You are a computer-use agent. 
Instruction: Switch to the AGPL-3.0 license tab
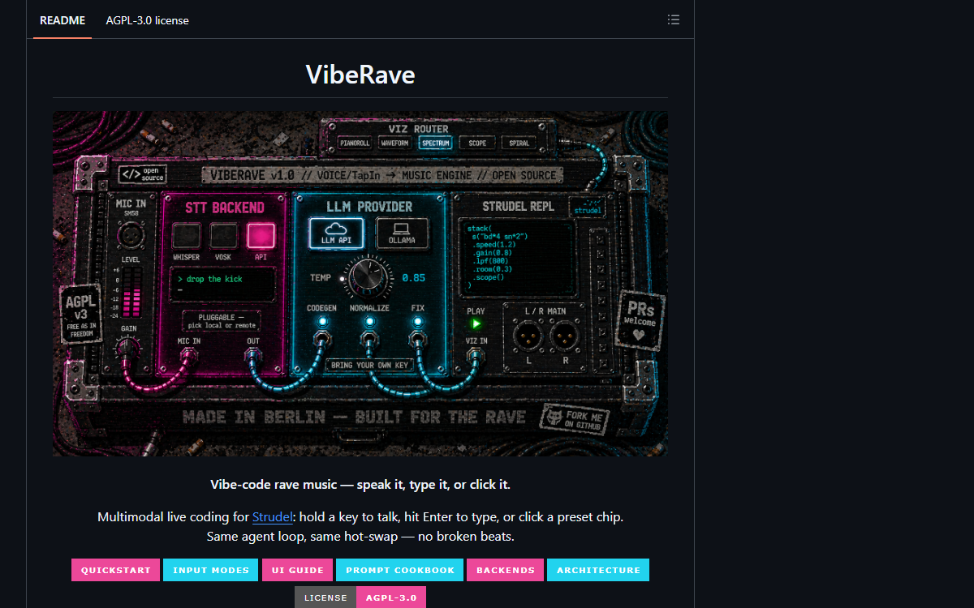(x=147, y=20)
